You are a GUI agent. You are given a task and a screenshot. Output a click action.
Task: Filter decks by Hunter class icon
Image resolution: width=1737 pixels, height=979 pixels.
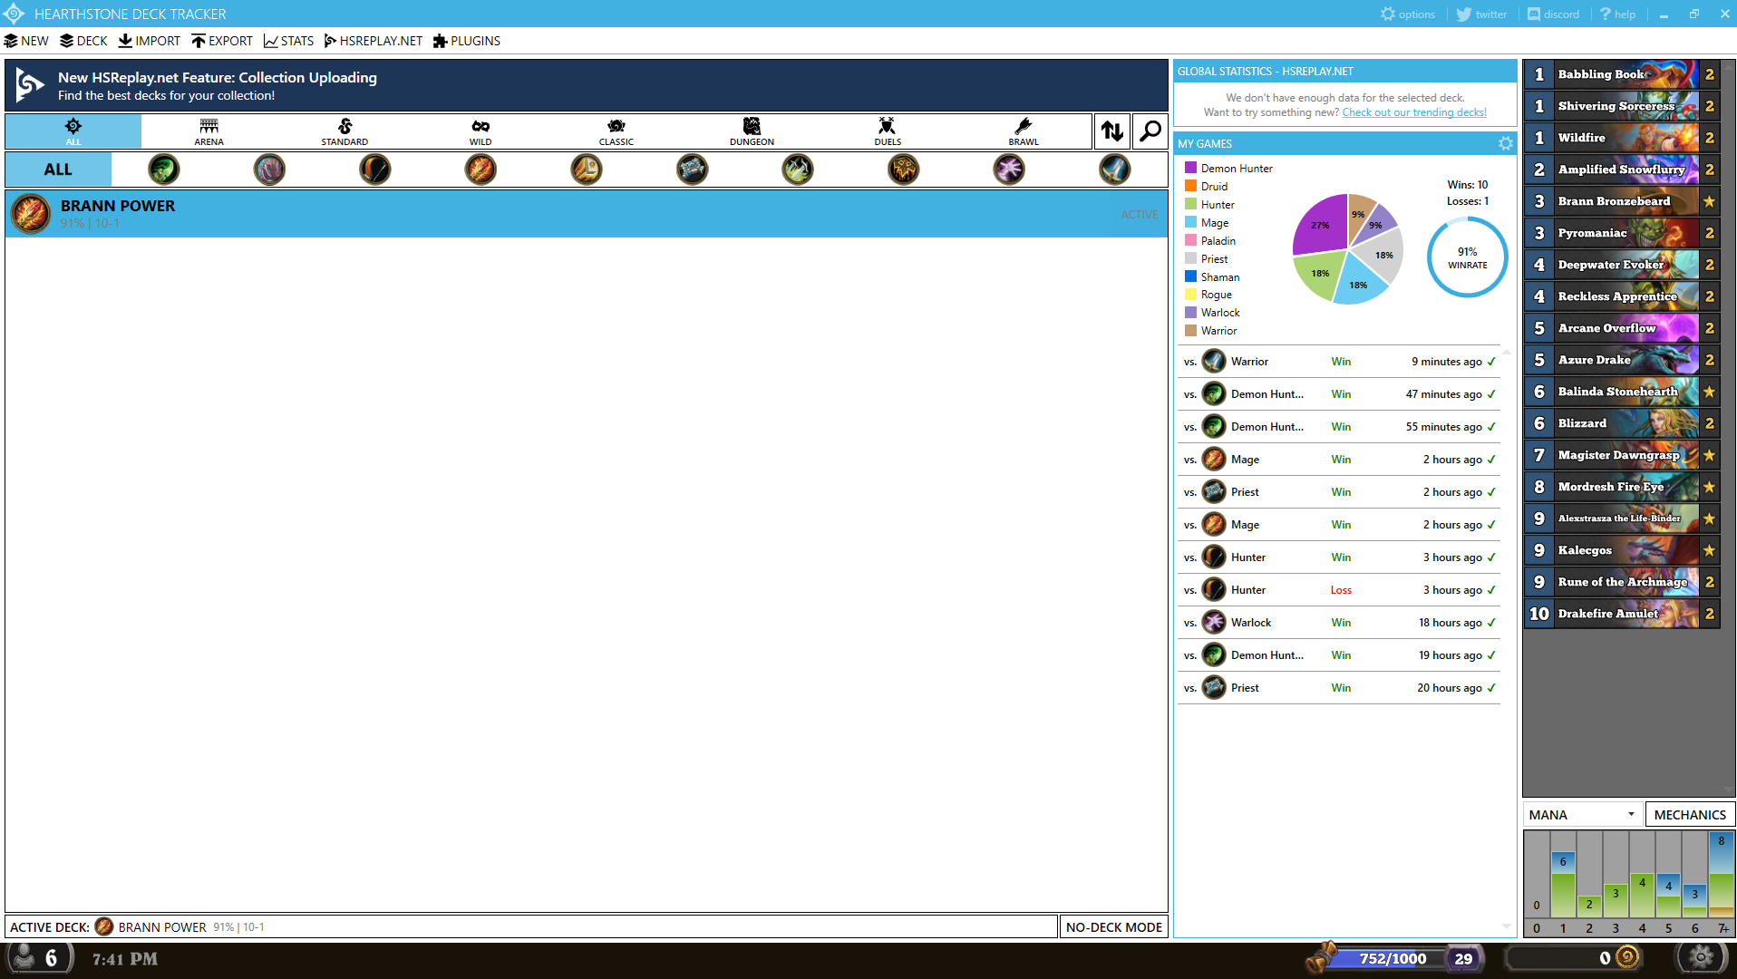pyautogui.click(x=374, y=170)
